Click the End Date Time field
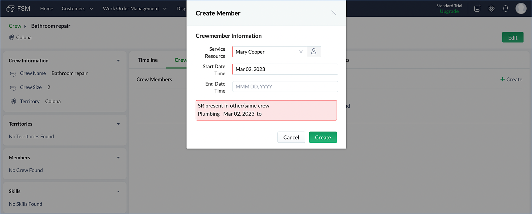 pyautogui.click(x=285, y=87)
